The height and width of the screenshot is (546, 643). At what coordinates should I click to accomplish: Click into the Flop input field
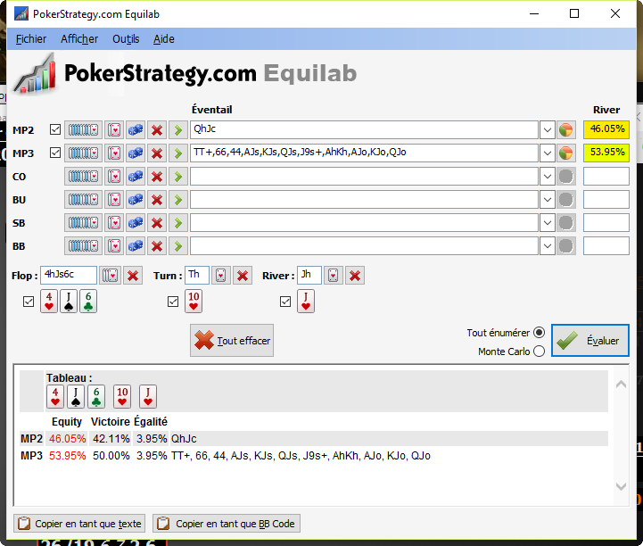pyautogui.click(x=69, y=275)
